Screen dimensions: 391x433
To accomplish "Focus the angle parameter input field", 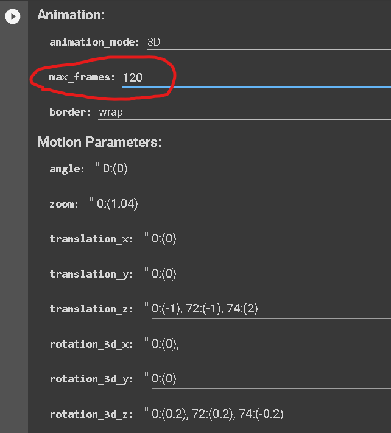I will (x=247, y=169).
